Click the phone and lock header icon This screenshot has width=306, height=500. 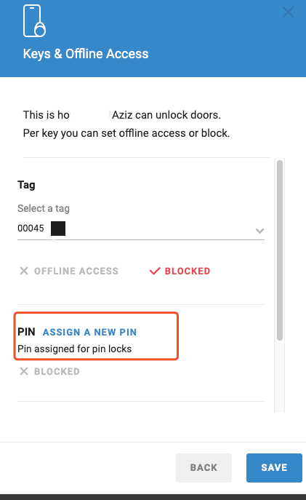point(34,20)
